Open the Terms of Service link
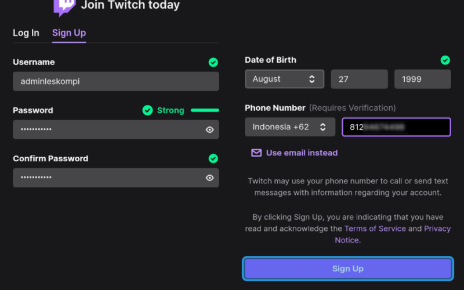464x290 pixels. [375, 229]
